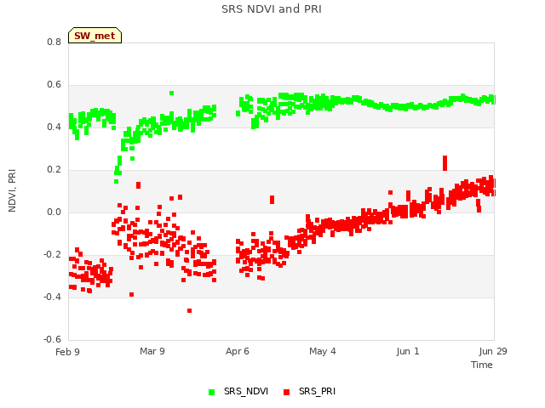Click the red PRI outlier above 0.2 in June

click(x=445, y=163)
